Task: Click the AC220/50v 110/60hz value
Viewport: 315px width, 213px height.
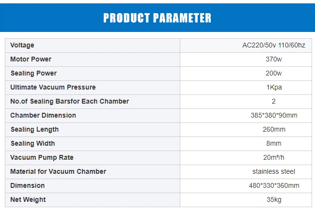Action: click(274, 45)
